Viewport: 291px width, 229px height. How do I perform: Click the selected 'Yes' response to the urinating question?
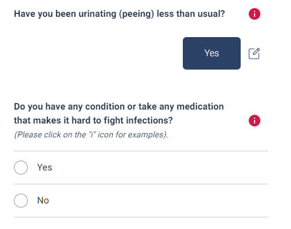[212, 53]
